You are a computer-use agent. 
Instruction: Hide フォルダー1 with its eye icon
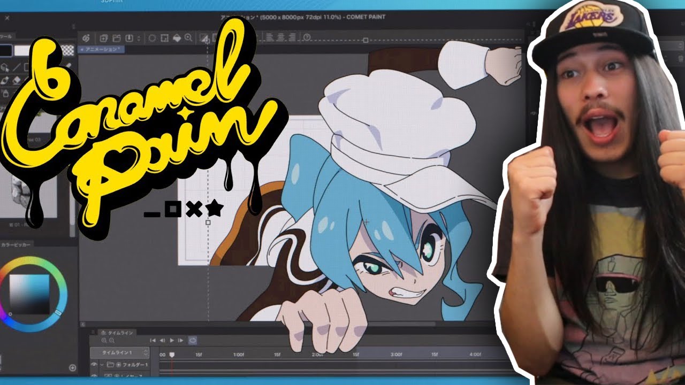point(94,365)
